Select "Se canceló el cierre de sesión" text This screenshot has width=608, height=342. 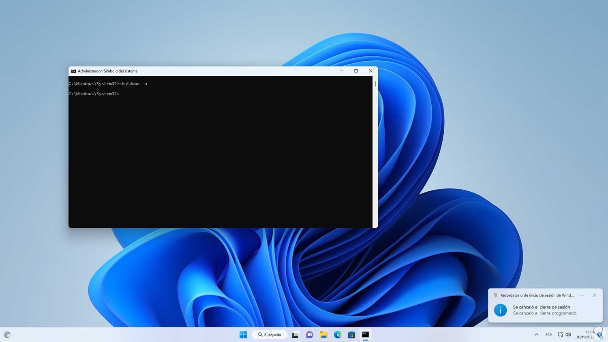(x=542, y=307)
